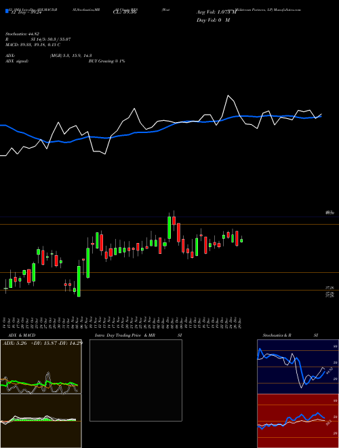Click inside the empty Intra Day Trading chart box
This screenshot has width=339, height=448.
pyautogui.click(x=136, y=380)
